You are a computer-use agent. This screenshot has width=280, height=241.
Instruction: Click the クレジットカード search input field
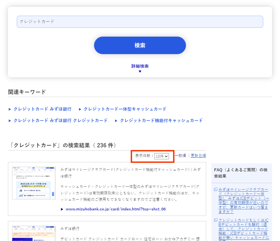[x=140, y=22]
